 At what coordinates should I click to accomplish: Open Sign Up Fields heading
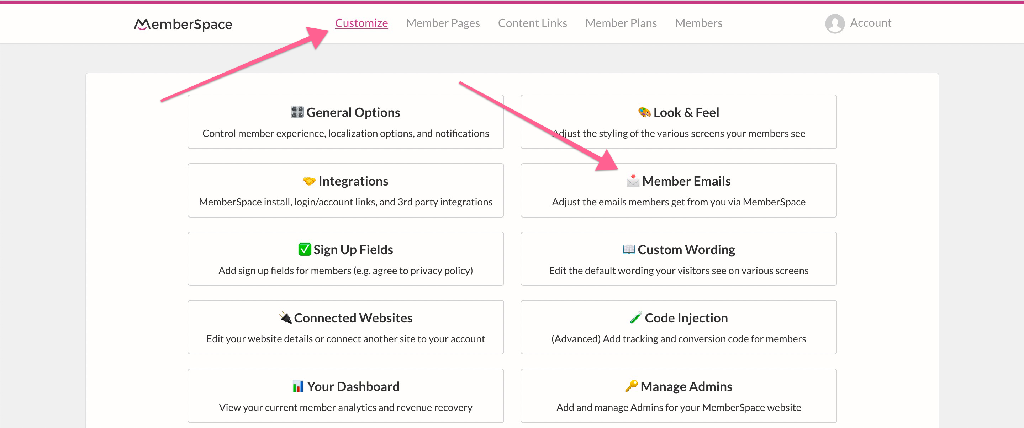353,250
